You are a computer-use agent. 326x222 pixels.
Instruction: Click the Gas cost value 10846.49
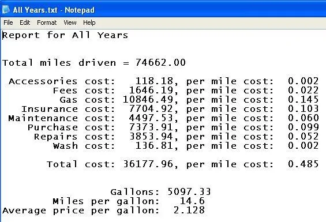[x=148, y=99]
